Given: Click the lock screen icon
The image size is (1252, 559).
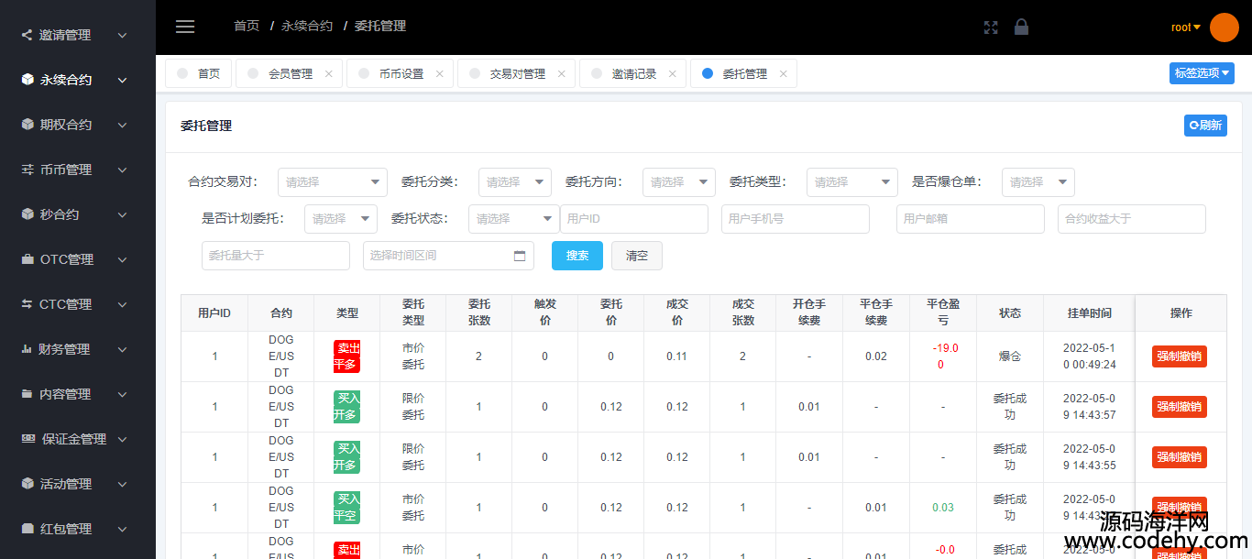Looking at the screenshot, I should [x=1021, y=27].
